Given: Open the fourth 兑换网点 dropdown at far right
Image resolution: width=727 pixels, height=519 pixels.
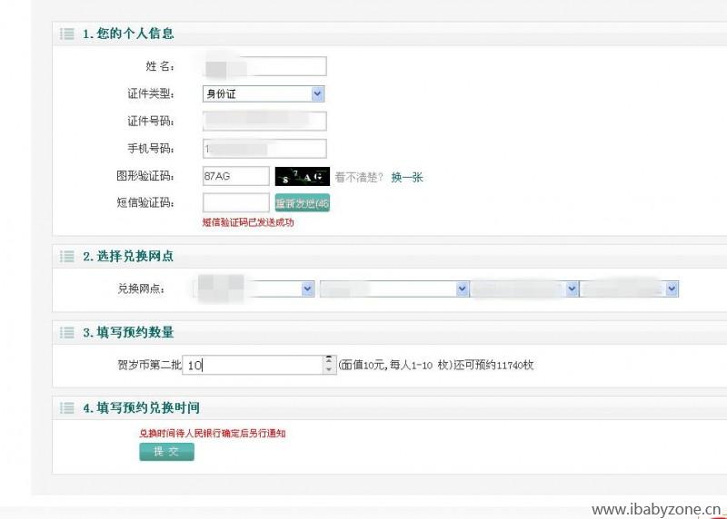Looking at the screenshot, I should click(630, 289).
